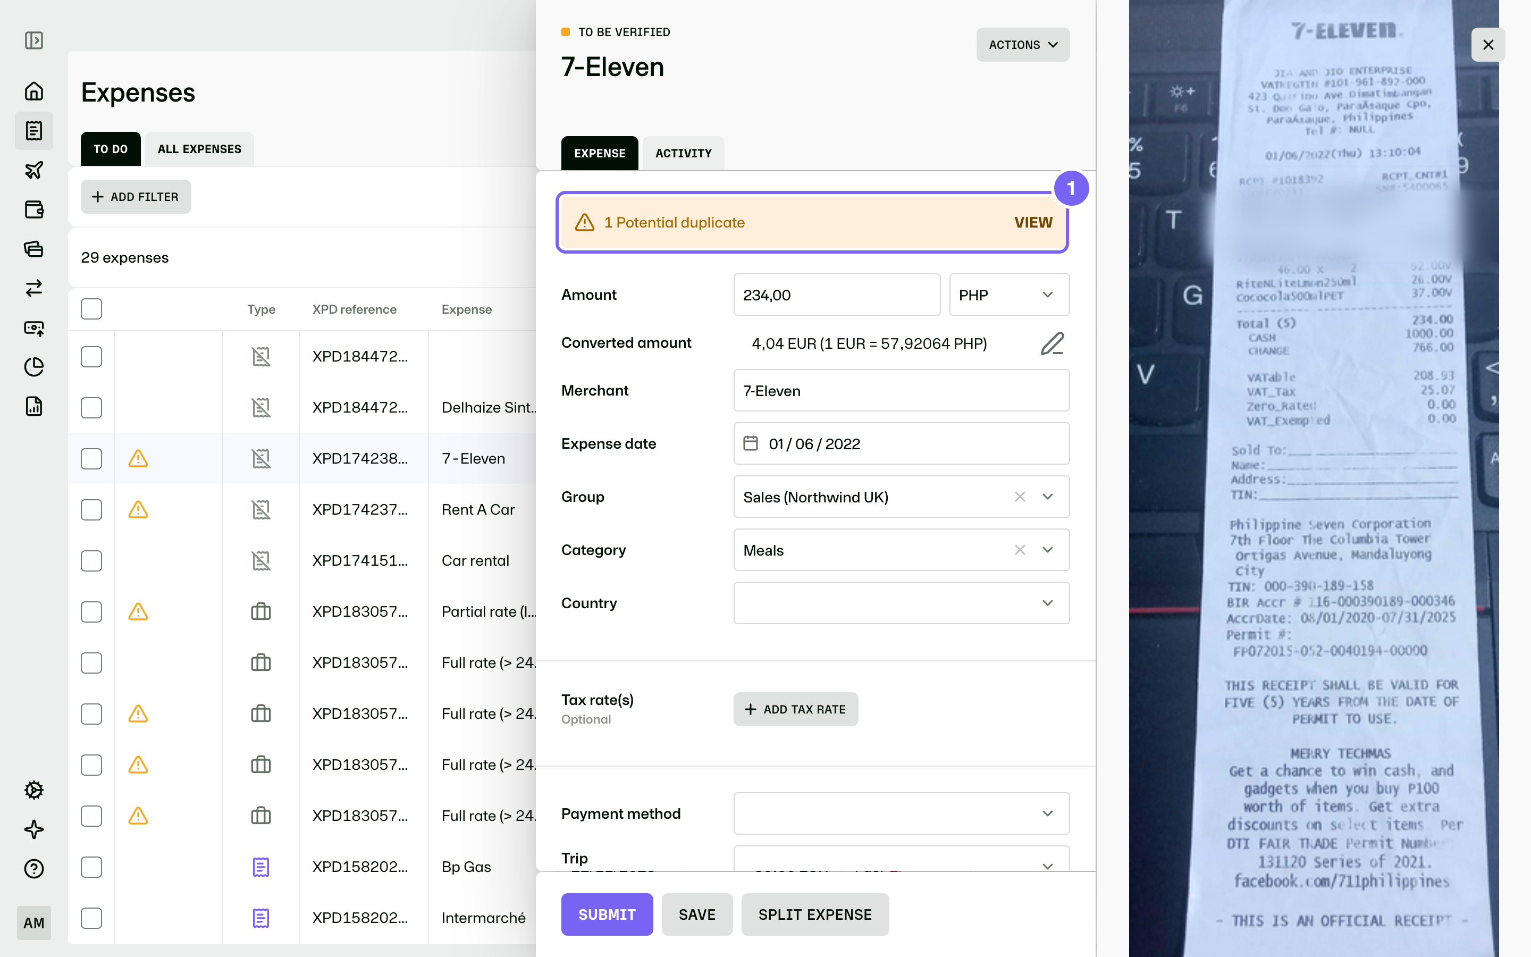Clear the Sales (Northwind UK) group selection
This screenshot has width=1531, height=957.
[x=1020, y=497]
